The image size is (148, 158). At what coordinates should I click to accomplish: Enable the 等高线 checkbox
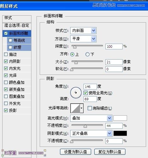[10, 40]
